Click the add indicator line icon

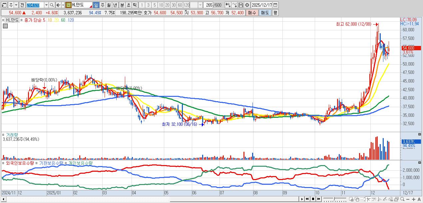click(x=234, y=5)
